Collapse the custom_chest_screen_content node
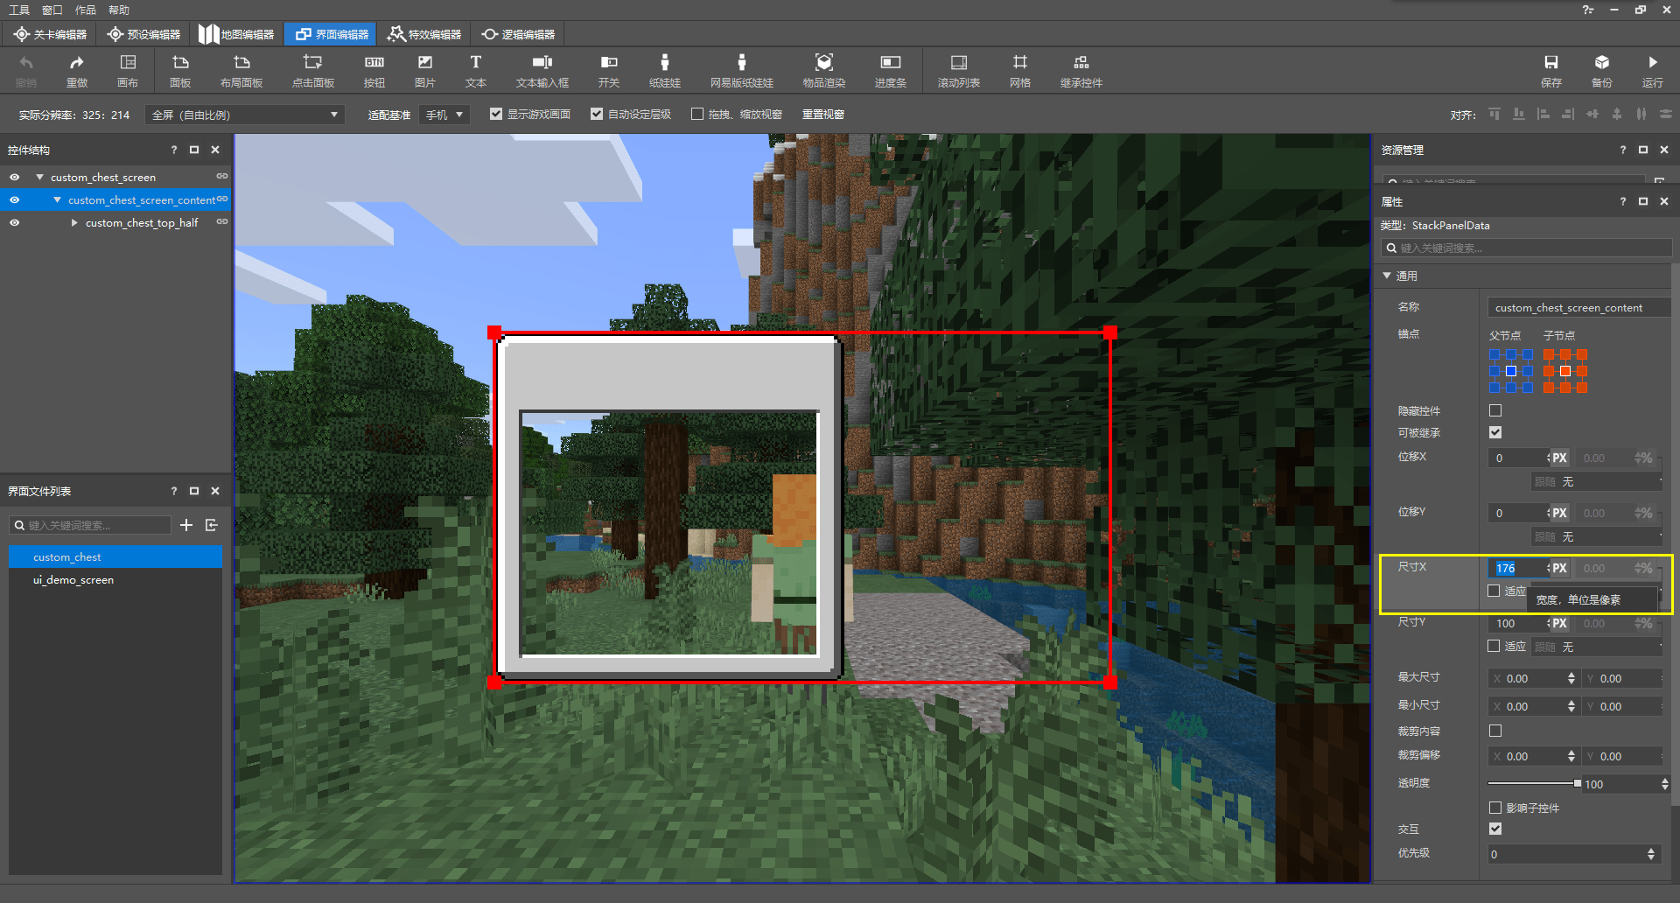Screen dimensions: 1680x903 click(x=57, y=199)
